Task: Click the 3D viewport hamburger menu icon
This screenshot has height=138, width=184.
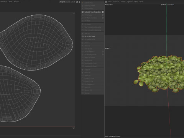Action: coord(106,2)
